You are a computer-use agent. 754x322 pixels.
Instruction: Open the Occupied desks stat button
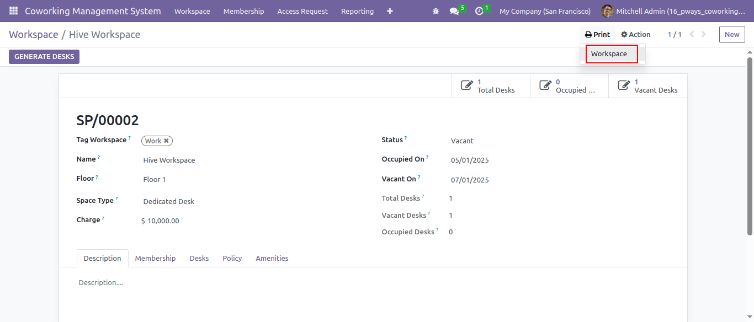[569, 86]
